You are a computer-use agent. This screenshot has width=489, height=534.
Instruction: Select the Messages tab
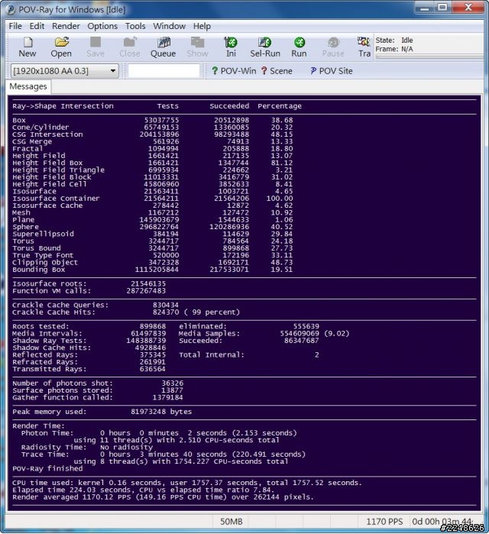tap(28, 86)
